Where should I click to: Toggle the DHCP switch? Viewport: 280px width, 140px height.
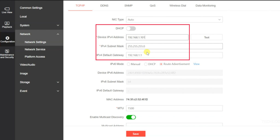tap(131, 28)
